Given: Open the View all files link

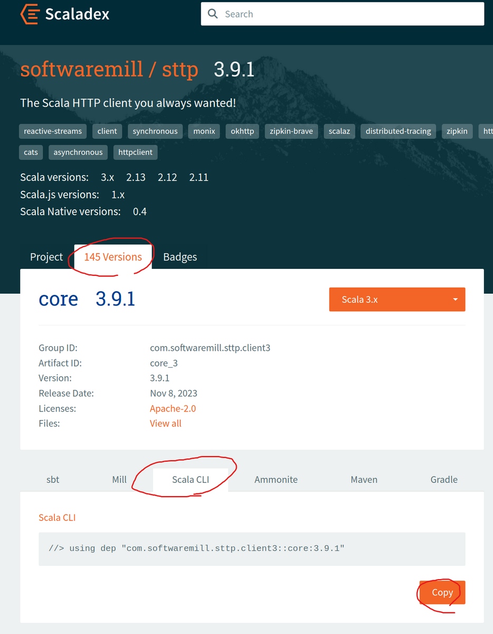Looking at the screenshot, I should pyautogui.click(x=166, y=423).
